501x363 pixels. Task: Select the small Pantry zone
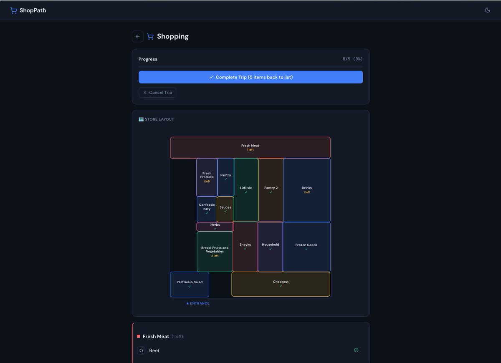point(225,177)
